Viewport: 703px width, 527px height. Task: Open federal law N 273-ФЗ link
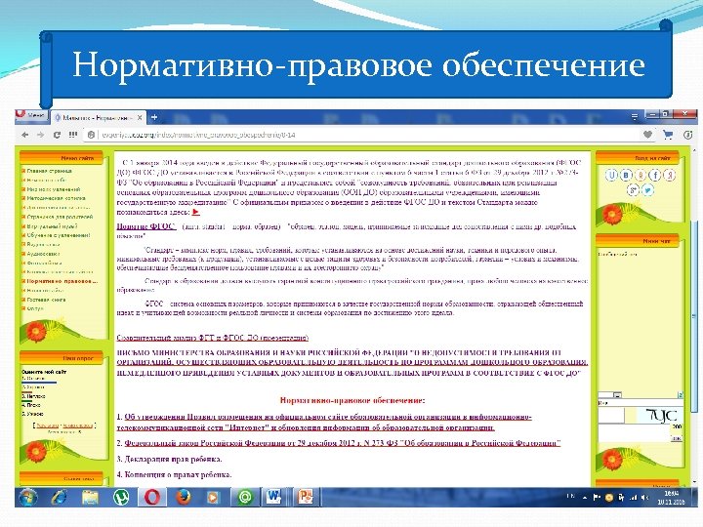click(343, 443)
